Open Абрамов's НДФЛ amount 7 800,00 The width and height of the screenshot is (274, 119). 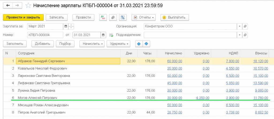[x=233, y=61]
